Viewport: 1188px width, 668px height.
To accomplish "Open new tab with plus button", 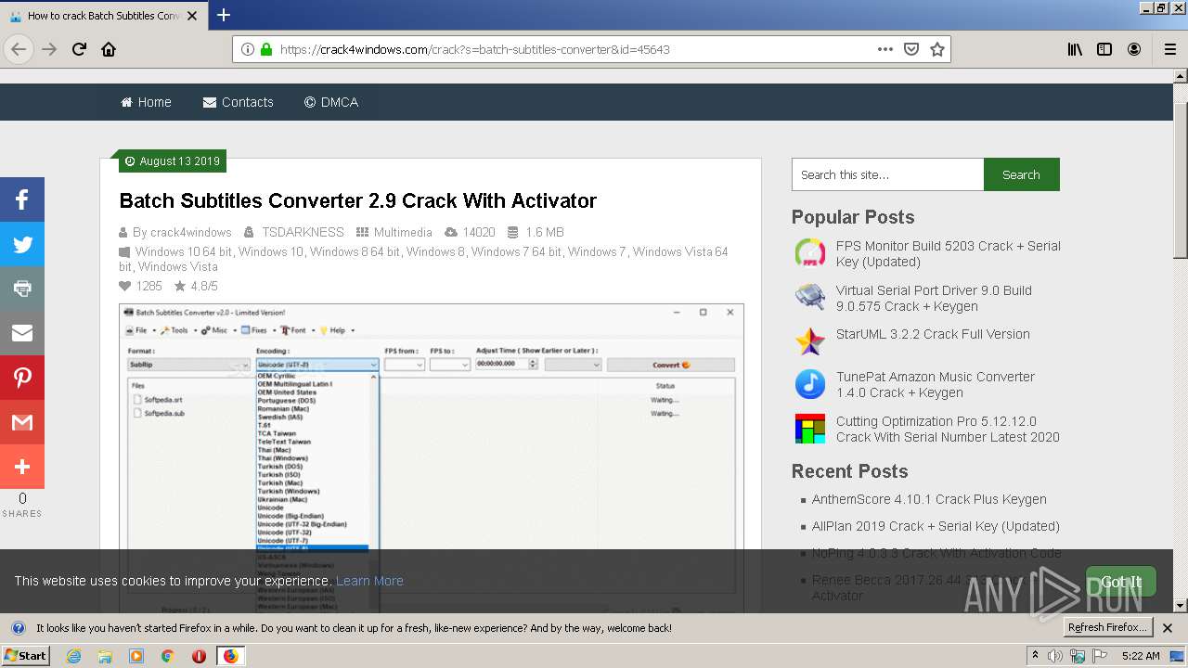I will point(223,15).
